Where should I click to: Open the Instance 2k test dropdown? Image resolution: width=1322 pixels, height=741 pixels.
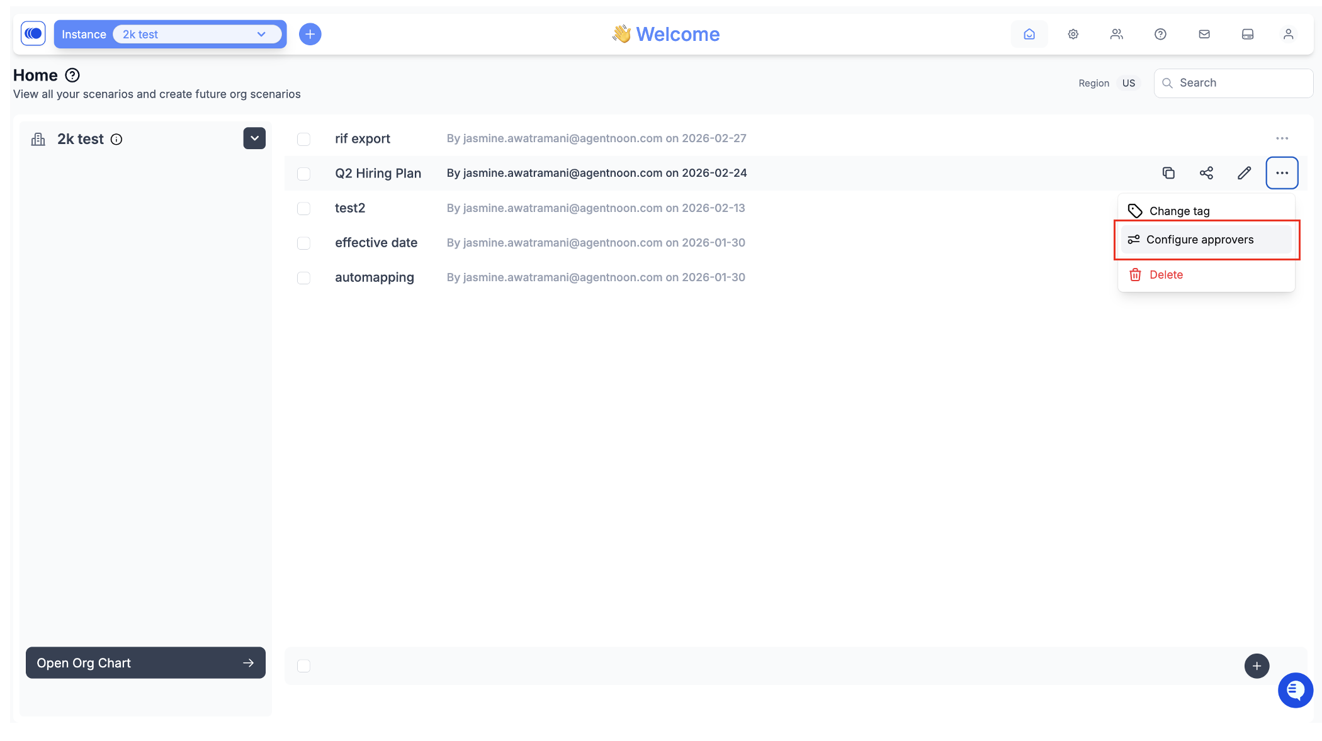[196, 34]
